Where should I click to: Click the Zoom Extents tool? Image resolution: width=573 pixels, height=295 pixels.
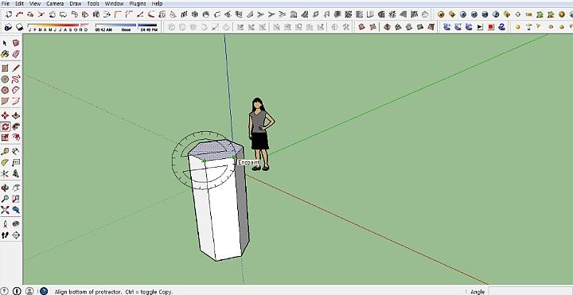pos(5,210)
